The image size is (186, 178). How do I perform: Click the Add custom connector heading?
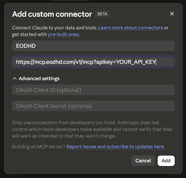point(52,14)
